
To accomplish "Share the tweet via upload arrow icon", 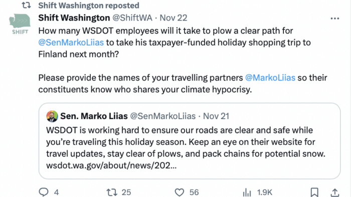I will click(x=334, y=192).
